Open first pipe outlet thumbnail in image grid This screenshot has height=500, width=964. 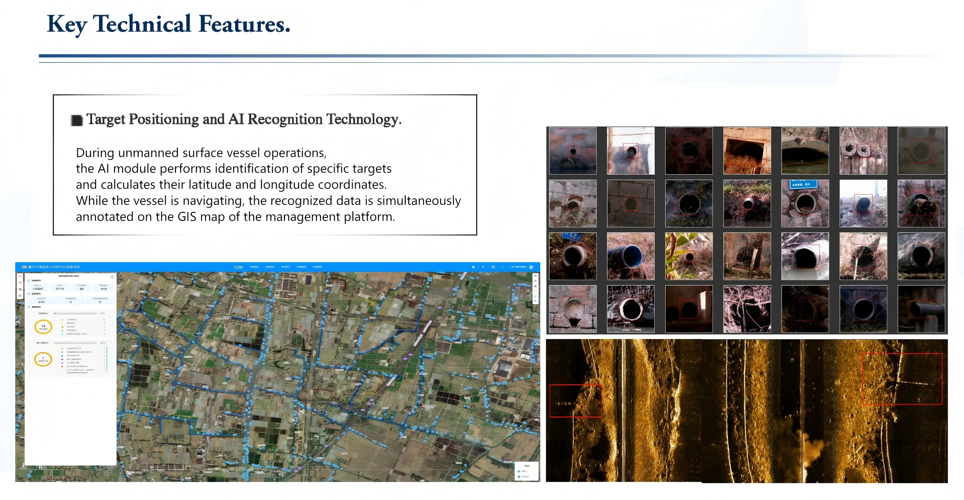572,151
